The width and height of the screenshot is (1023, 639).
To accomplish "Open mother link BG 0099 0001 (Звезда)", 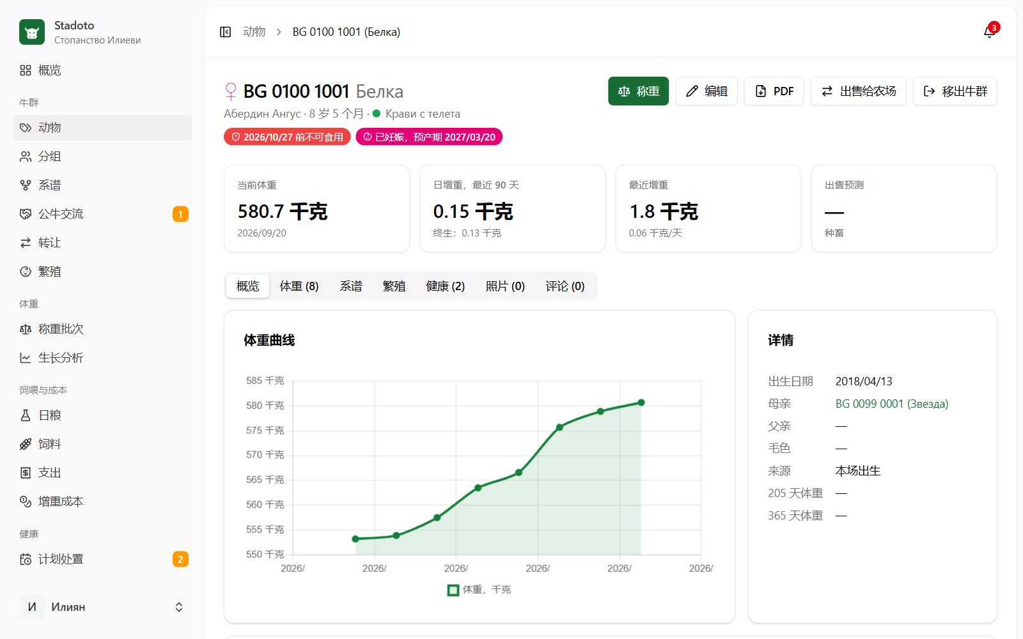I will [892, 404].
